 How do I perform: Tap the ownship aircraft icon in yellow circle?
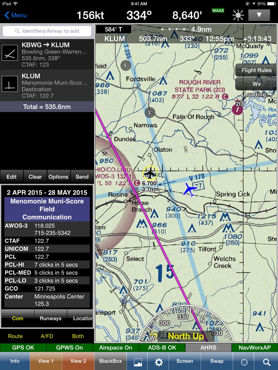150,173
